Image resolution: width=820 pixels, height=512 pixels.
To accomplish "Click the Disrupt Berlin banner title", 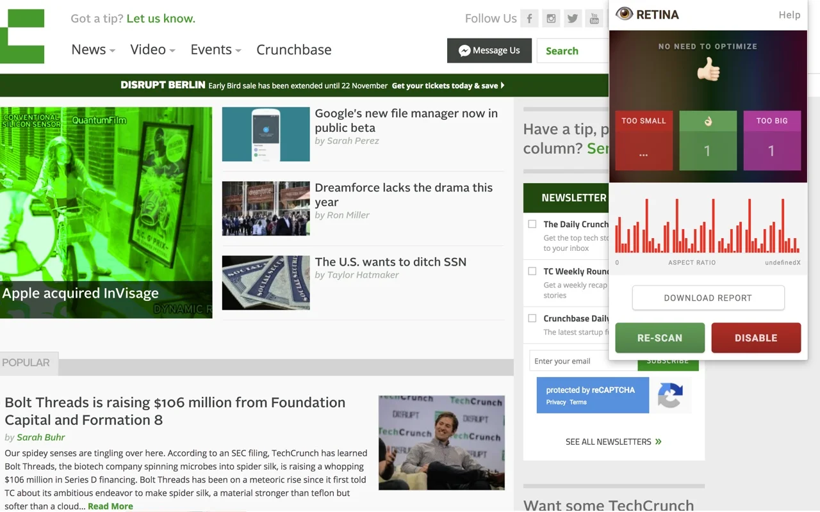I will pos(163,85).
